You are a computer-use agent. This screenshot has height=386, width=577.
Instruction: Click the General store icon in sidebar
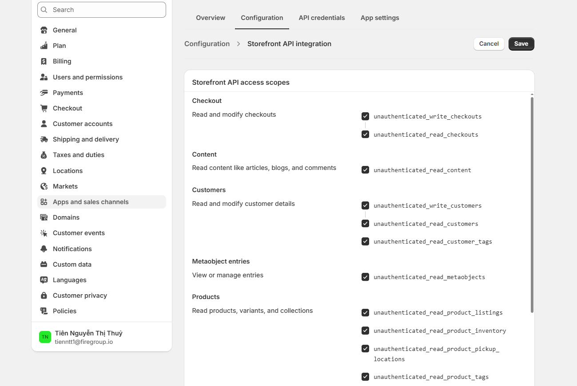pyautogui.click(x=44, y=30)
